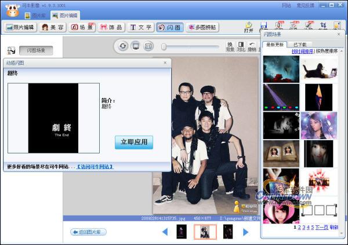Click the 换背景 change background icon
Screen dimensions: 348x245
pyautogui.click(x=230, y=46)
